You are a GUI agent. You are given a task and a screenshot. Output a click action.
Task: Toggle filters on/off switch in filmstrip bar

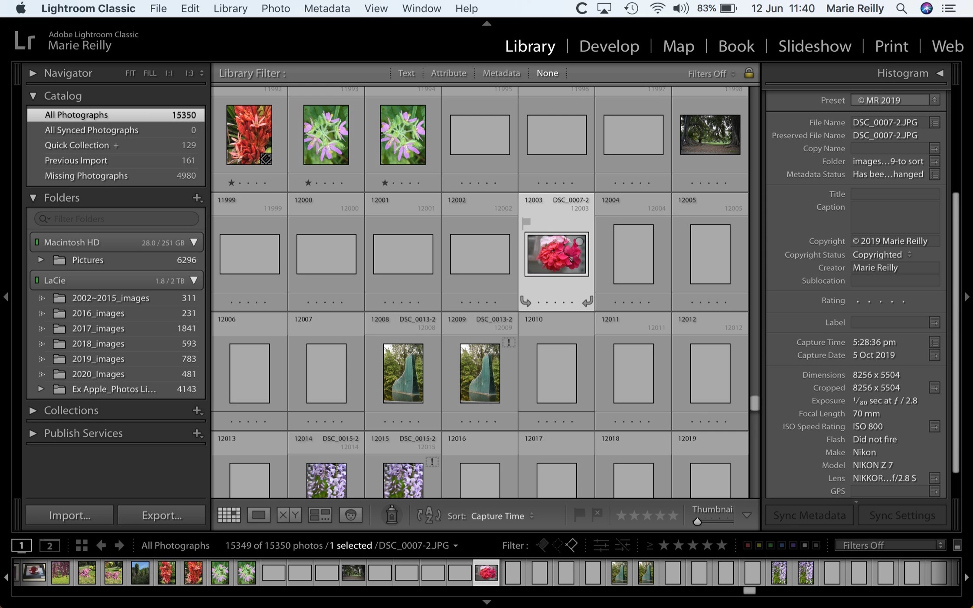957,546
